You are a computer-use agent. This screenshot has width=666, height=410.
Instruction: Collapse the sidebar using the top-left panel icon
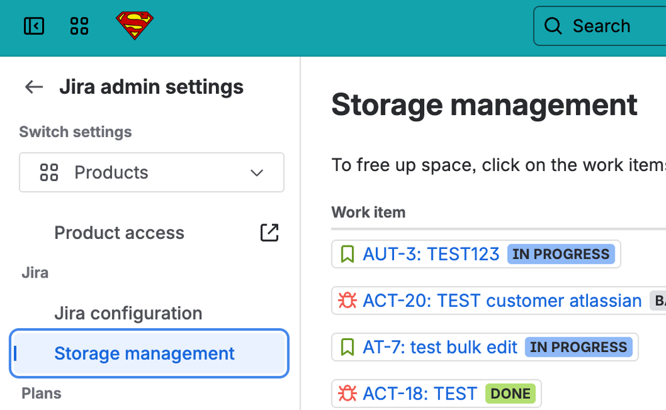33,26
